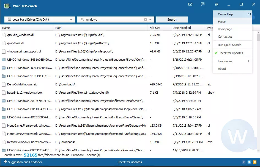Open the About menu entry
260x167 pixels.
[232, 69]
